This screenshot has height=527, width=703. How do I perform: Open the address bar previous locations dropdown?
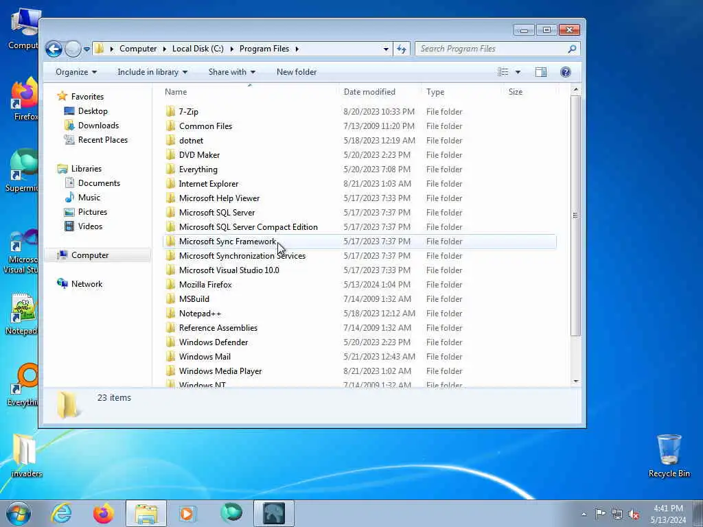[x=386, y=49]
